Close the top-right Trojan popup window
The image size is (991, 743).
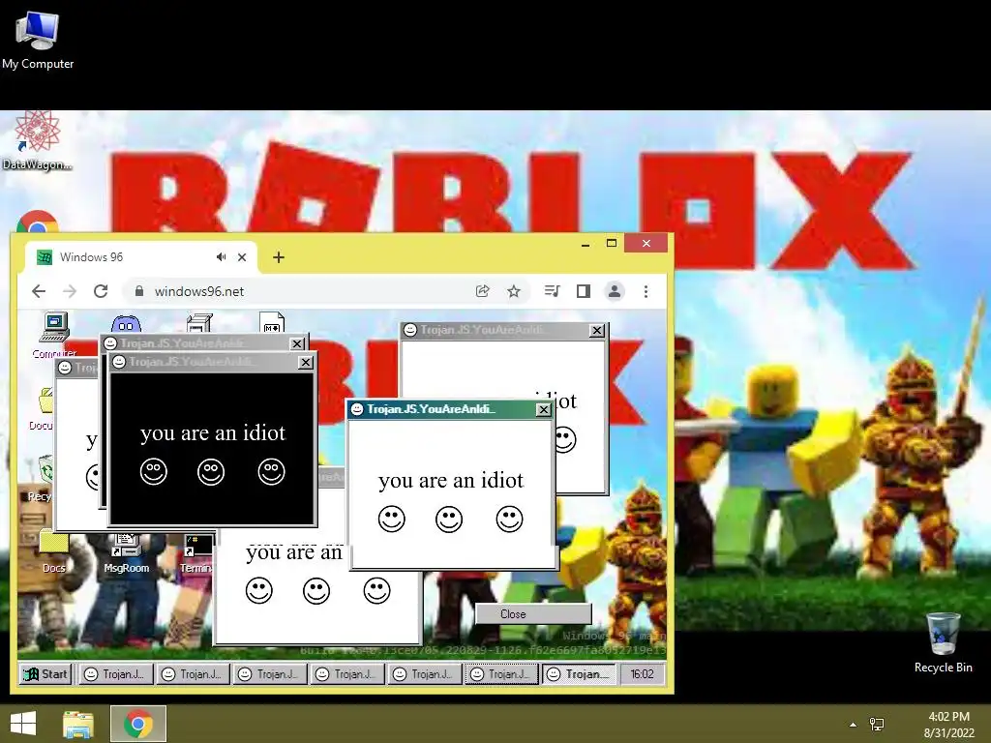tap(596, 331)
